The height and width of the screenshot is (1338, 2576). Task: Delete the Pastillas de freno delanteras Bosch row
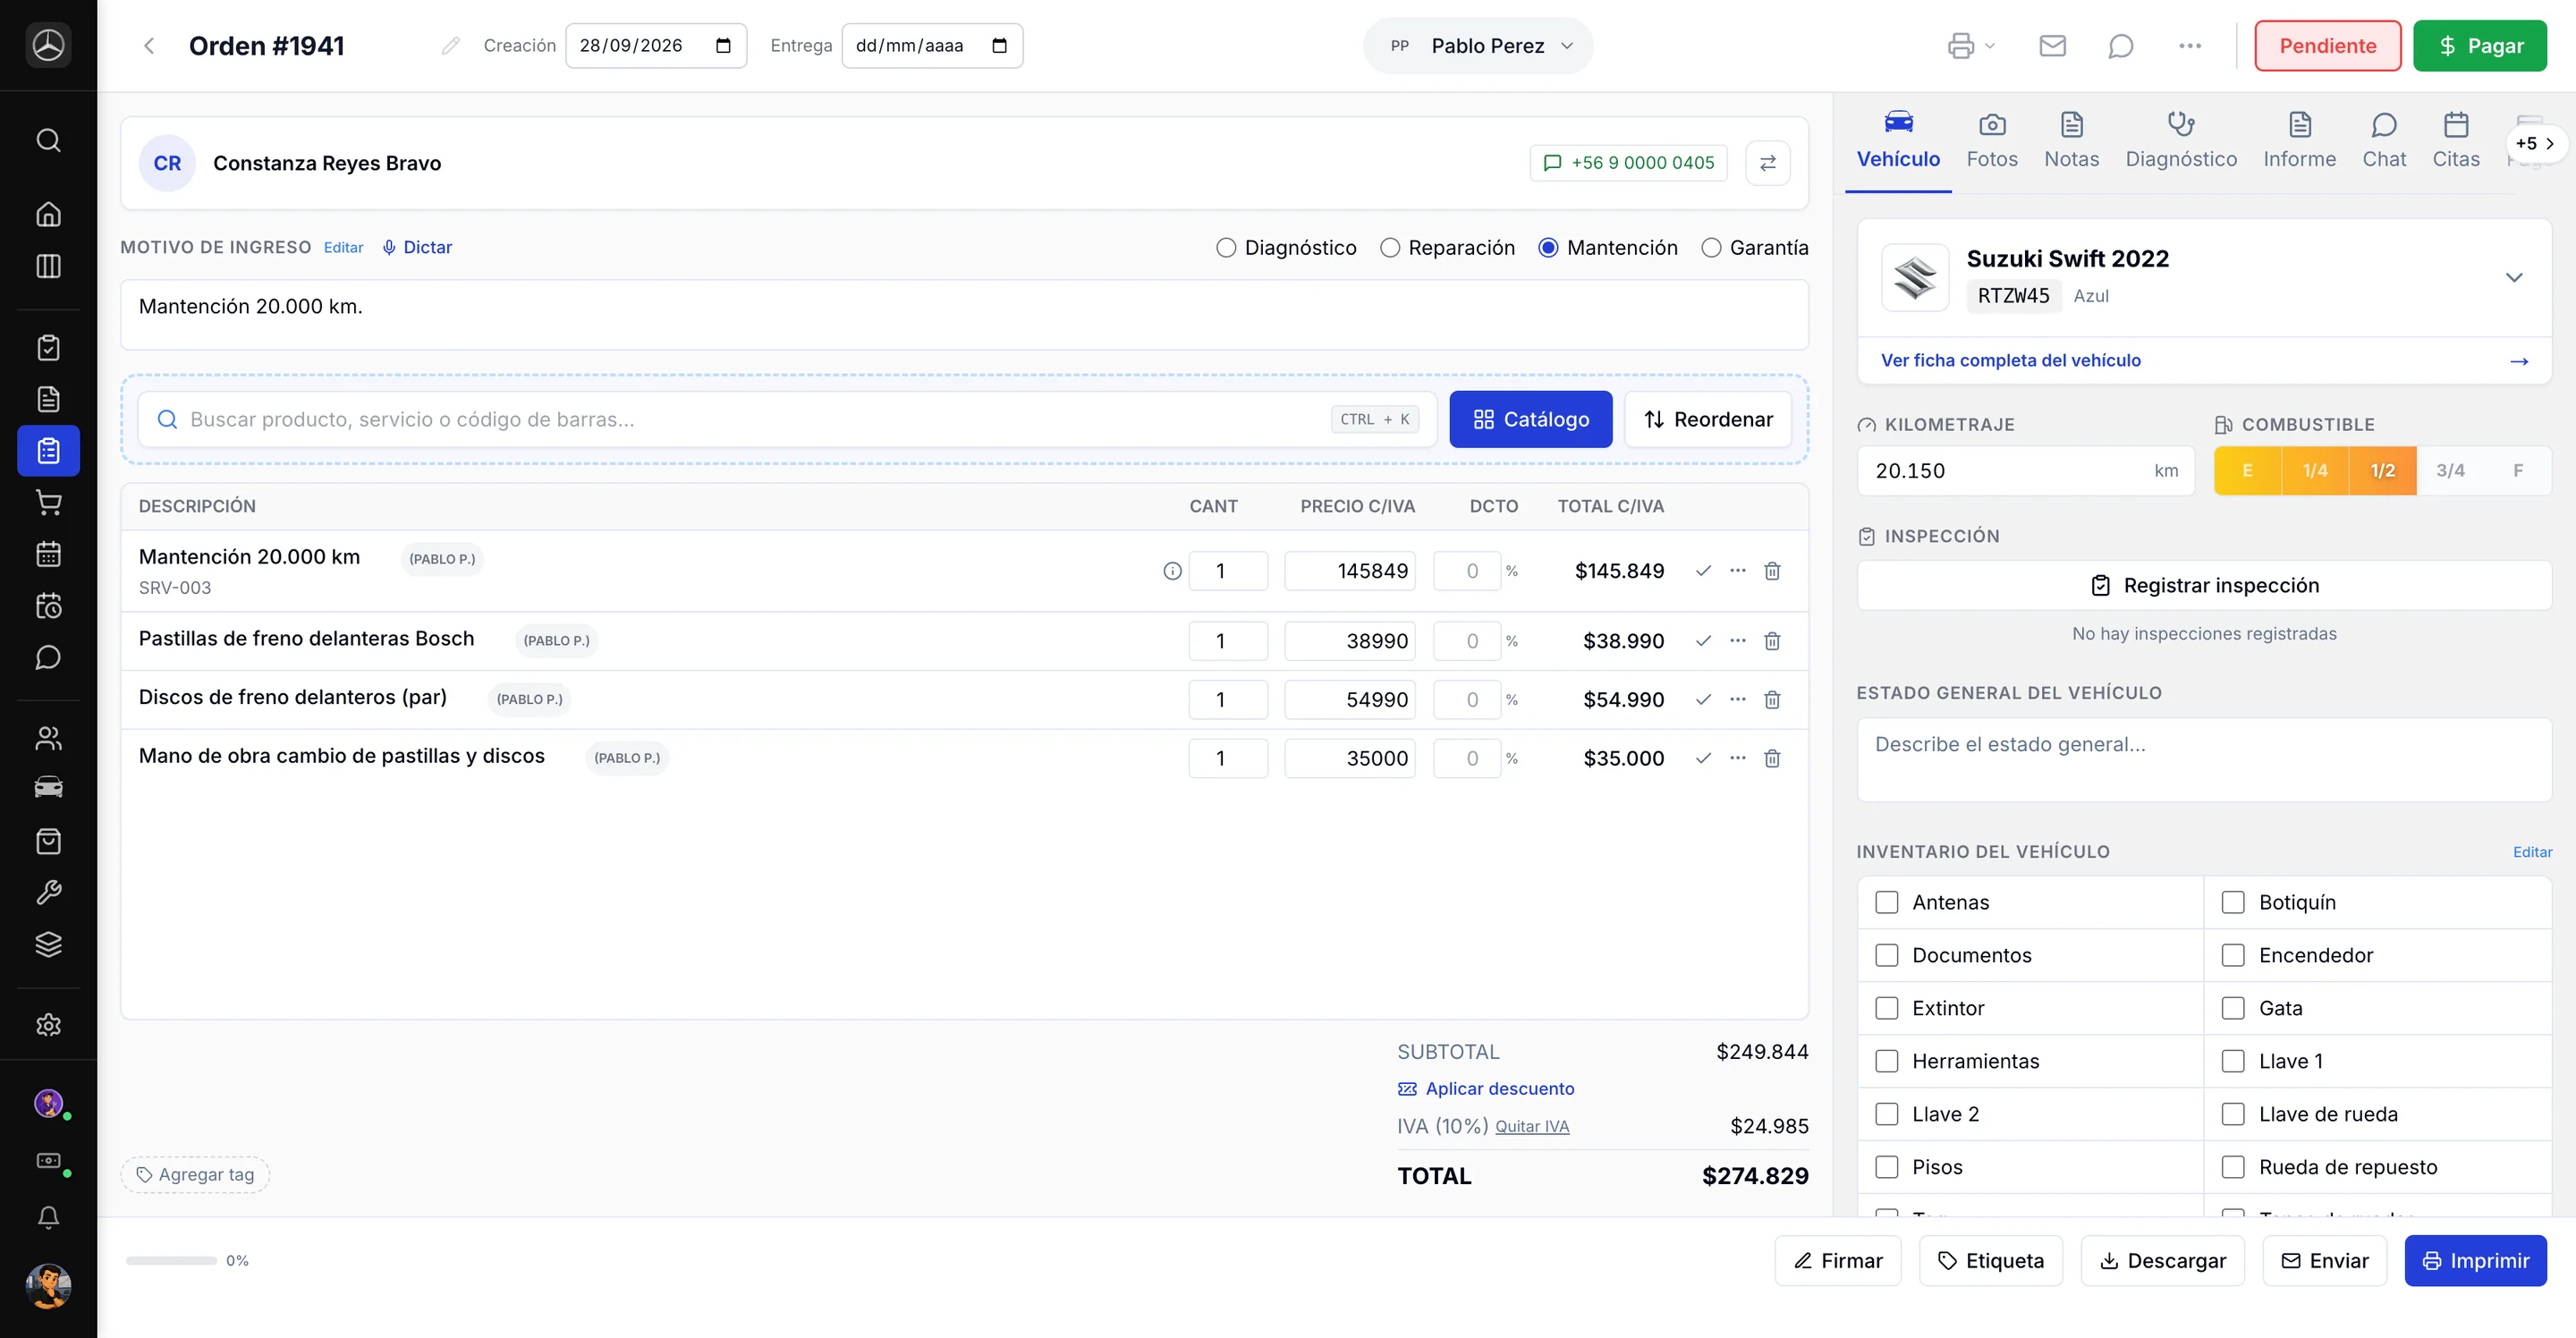tap(1772, 641)
